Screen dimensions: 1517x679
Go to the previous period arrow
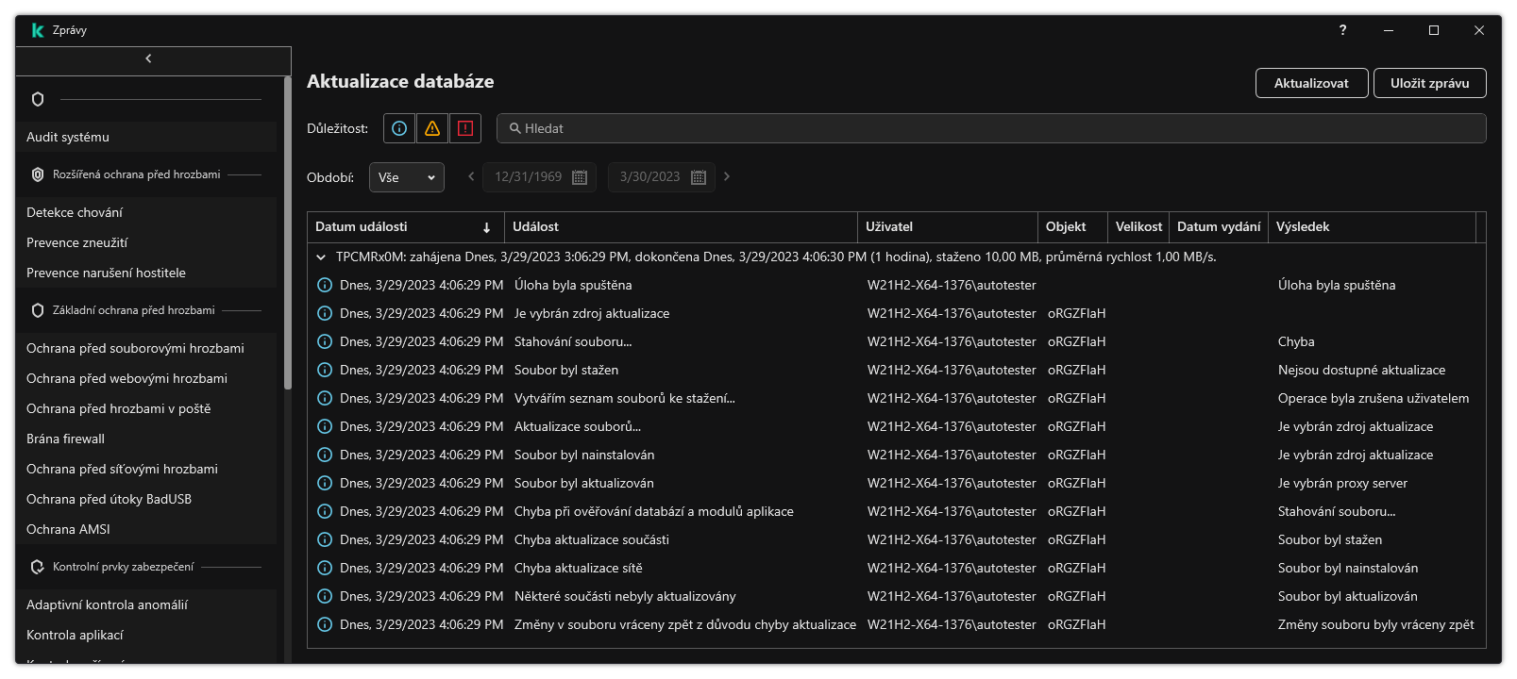tap(471, 176)
